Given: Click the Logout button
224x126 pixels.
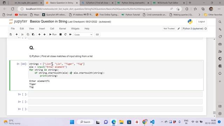Looking at the screenshot, I should (x=202, y=22).
